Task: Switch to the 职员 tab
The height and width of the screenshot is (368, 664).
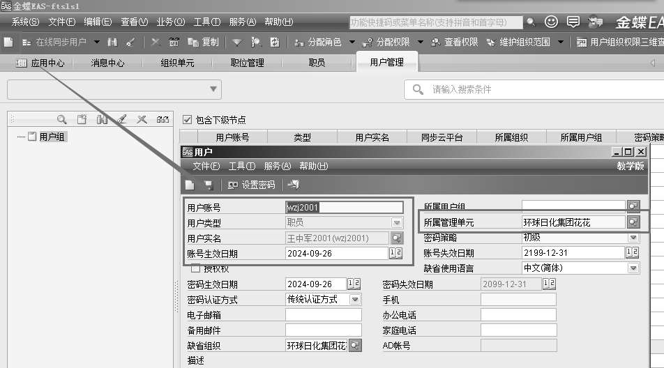Action: click(317, 63)
